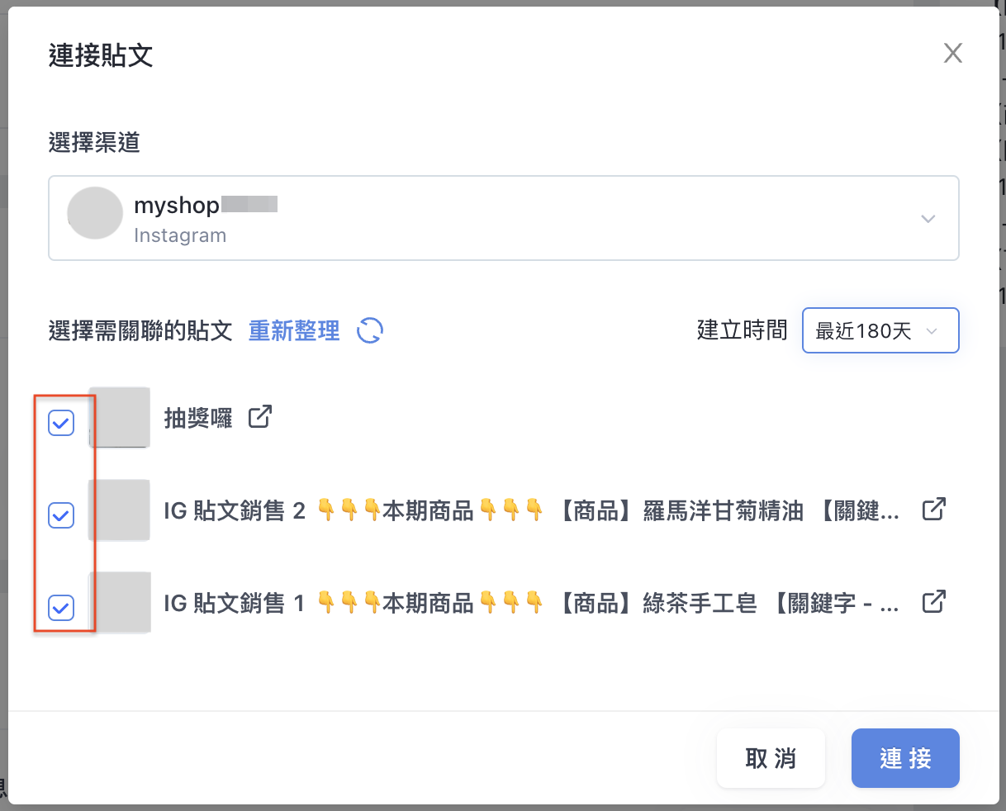
Task: Uncheck the IG 貼文銷售 1 checkbox
Action: (61, 608)
